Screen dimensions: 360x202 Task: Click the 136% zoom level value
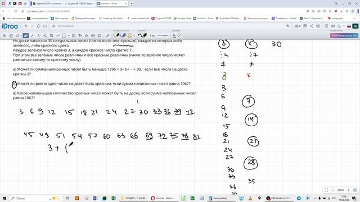(x=341, y=190)
